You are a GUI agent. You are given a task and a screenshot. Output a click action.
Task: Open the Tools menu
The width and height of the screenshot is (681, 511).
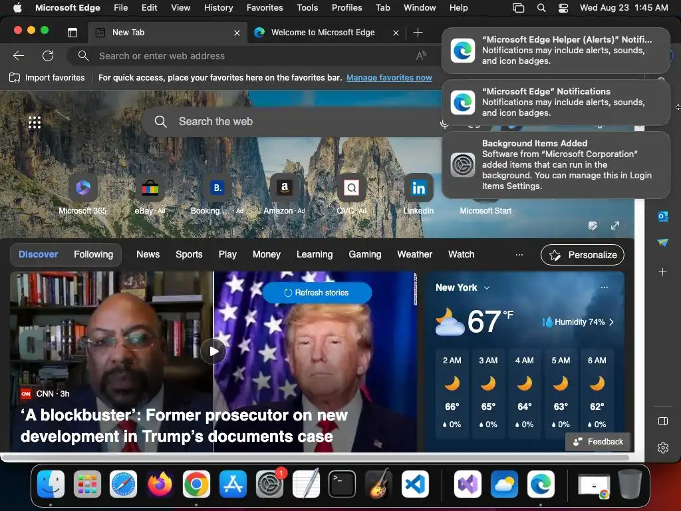(307, 8)
